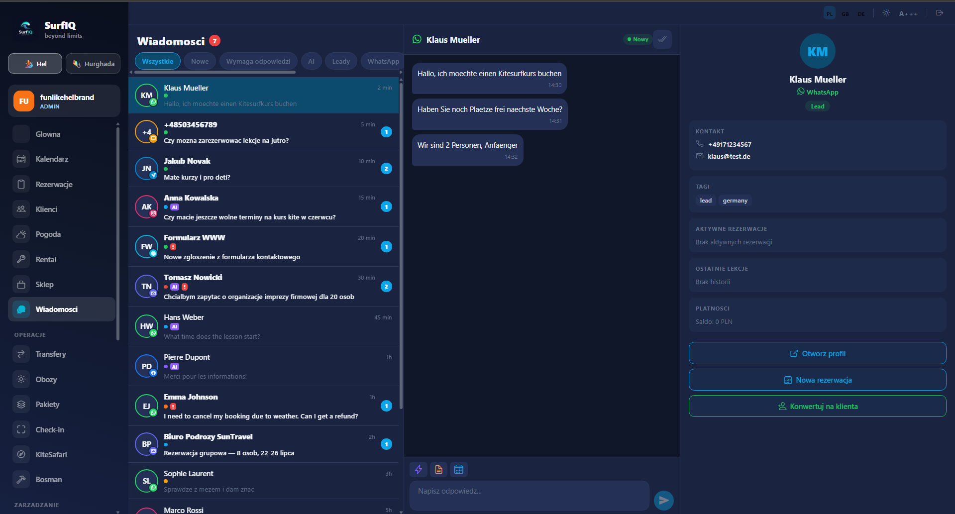Open Tomasz Nowicki conversation
Image resolution: width=955 pixels, height=514 pixels.
264,287
